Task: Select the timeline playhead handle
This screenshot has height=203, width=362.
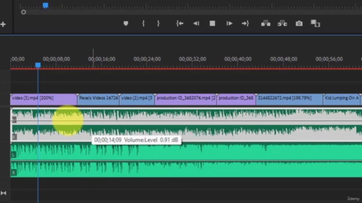Action: point(38,65)
